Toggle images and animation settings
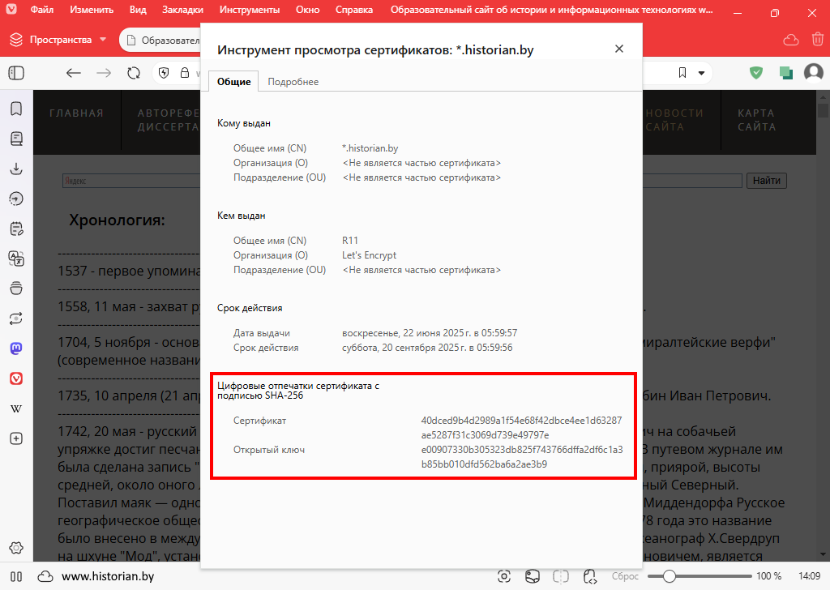 [533, 576]
